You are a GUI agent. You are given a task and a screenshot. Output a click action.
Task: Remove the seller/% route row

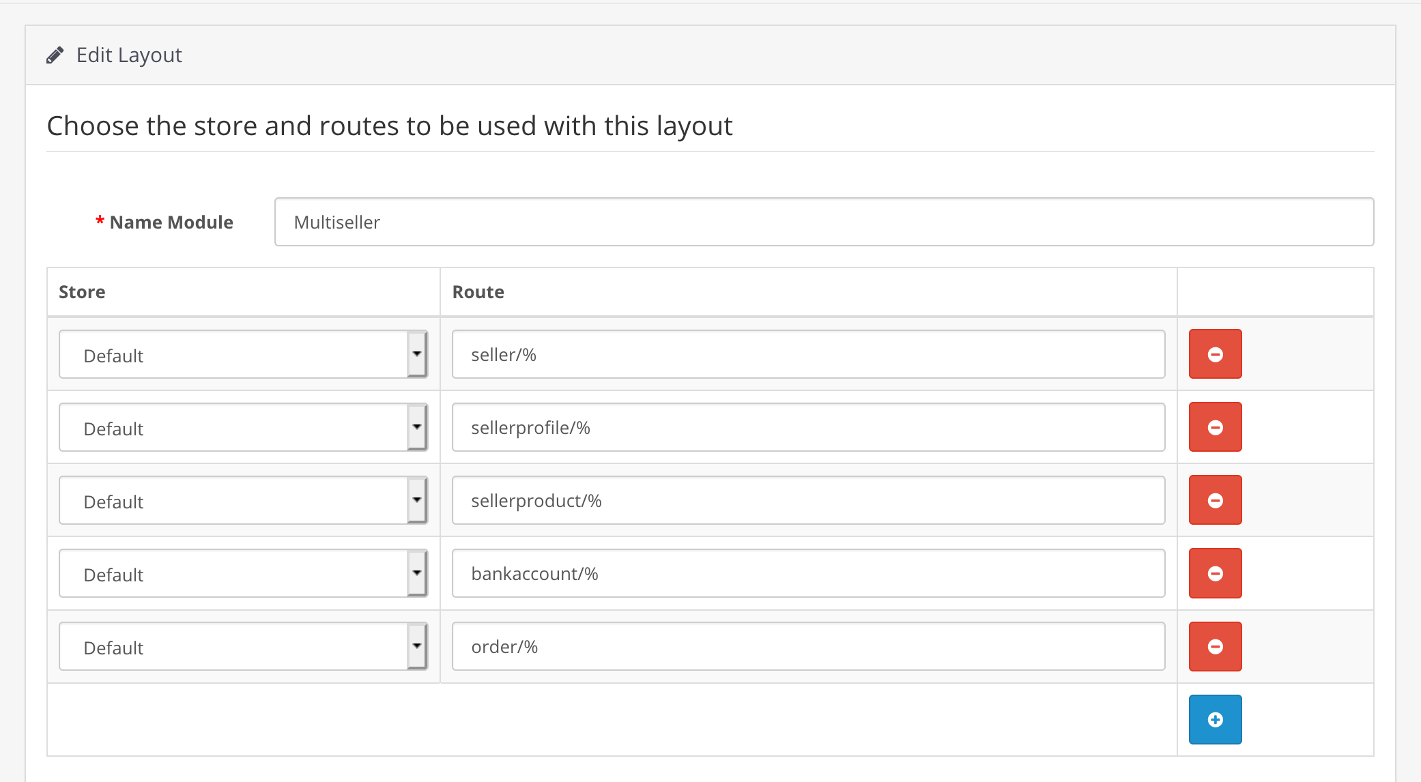1215,353
